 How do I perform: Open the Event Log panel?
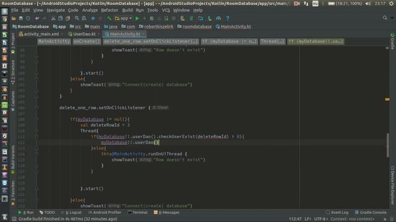(337, 212)
